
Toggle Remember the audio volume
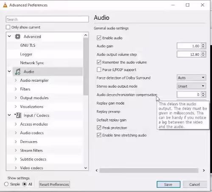pyautogui.click(x=99, y=62)
